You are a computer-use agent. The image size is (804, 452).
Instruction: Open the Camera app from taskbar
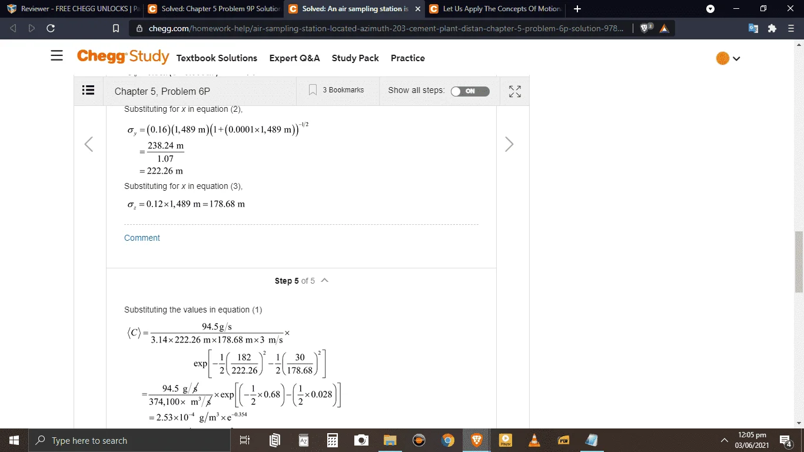[x=361, y=440]
